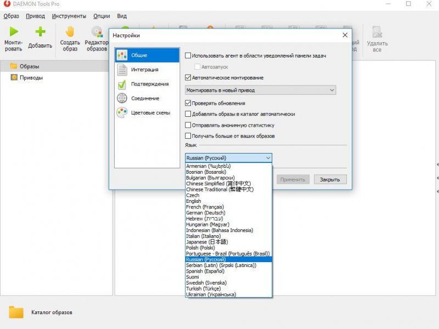439x329 pixels.
Task: Choose Chinese Traditional language option
Action: (x=228, y=189)
